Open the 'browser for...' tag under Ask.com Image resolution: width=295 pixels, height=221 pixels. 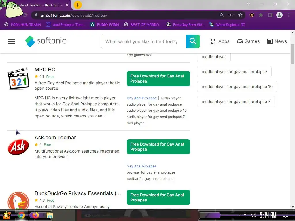pos(151,172)
